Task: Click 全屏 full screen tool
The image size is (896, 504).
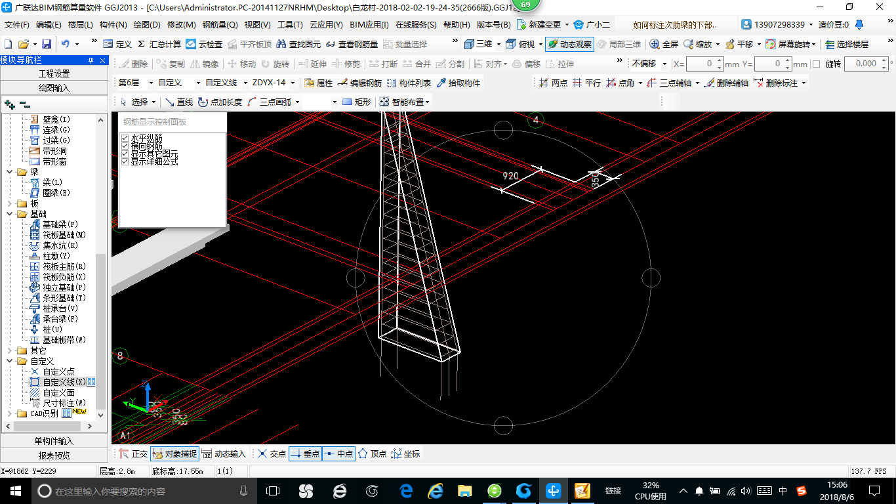Action: pos(664,44)
